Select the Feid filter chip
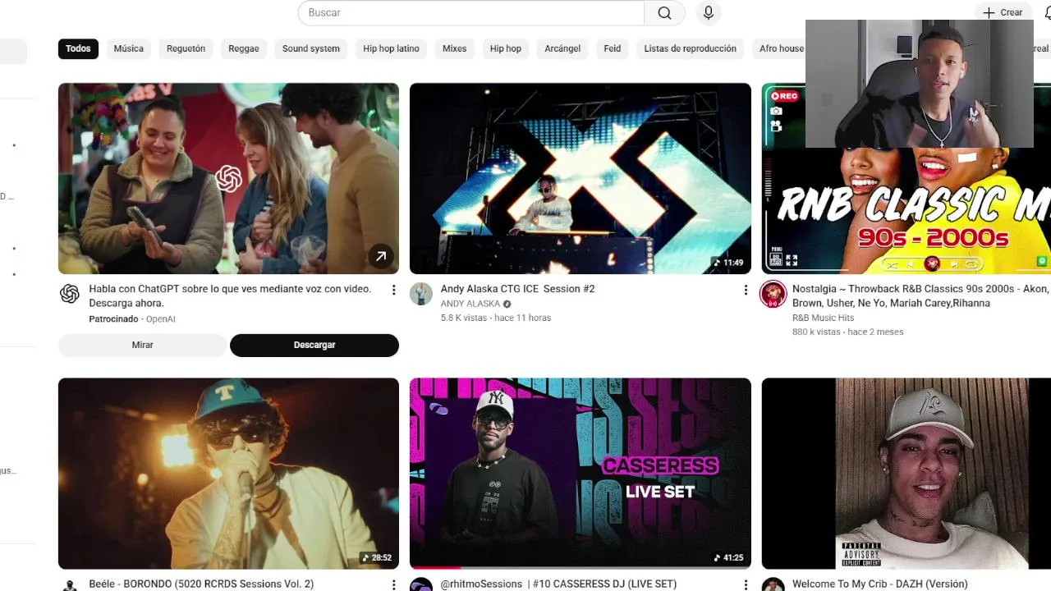 613,48
